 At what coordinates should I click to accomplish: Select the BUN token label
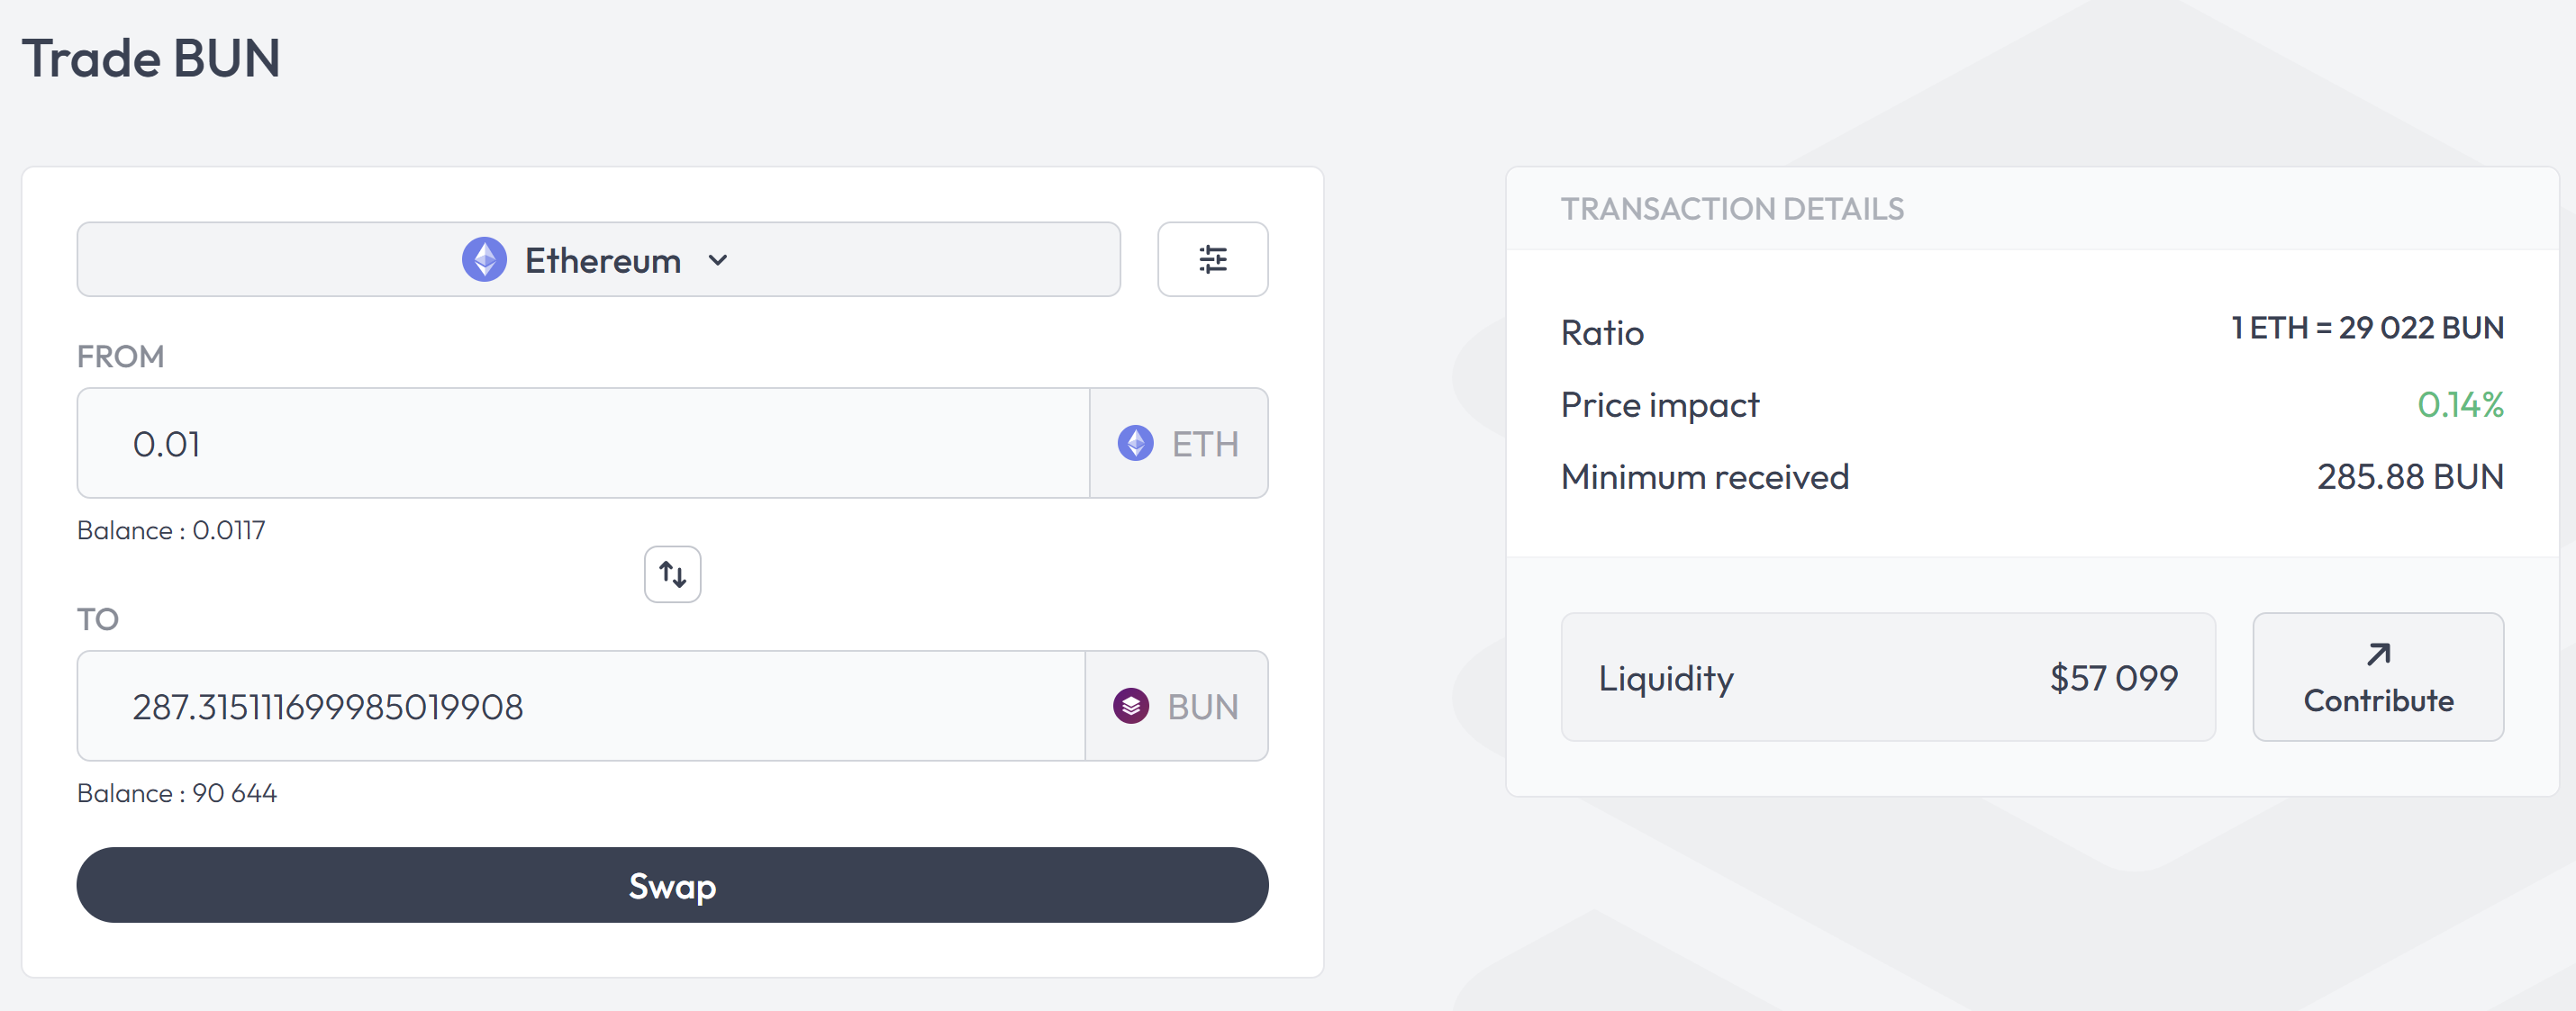tap(1202, 707)
